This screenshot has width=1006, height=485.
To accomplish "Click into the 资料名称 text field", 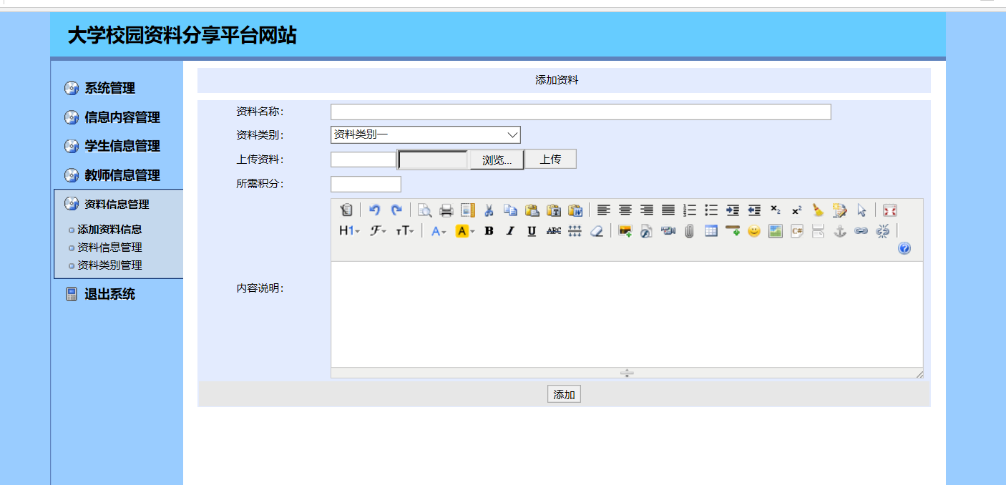I will tap(580, 112).
